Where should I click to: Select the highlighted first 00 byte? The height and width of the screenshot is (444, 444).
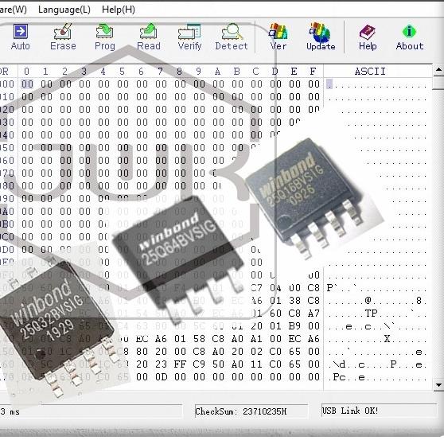(x=27, y=84)
